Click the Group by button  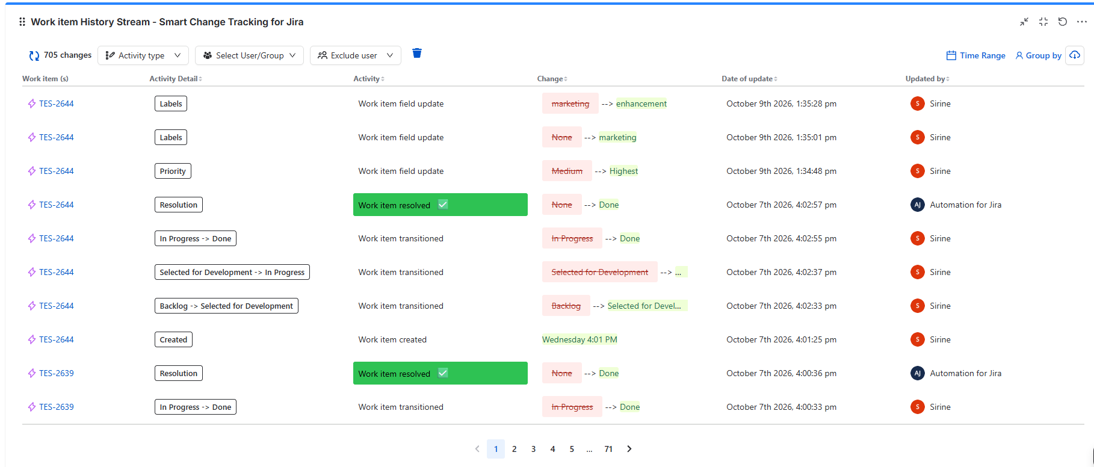[x=1039, y=55]
